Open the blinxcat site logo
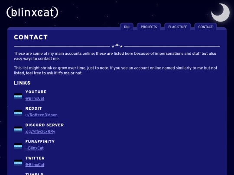The width and height of the screenshot is (234, 175). 32,12
